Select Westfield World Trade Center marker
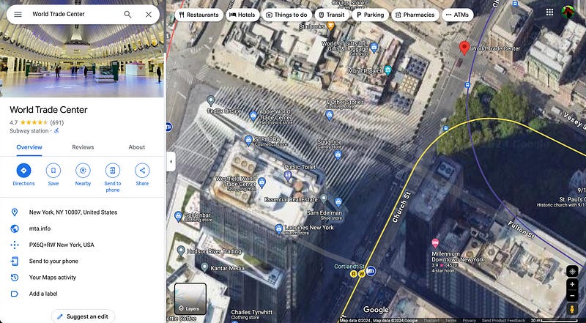This screenshot has width=586, height=323. pyautogui.click(x=262, y=182)
